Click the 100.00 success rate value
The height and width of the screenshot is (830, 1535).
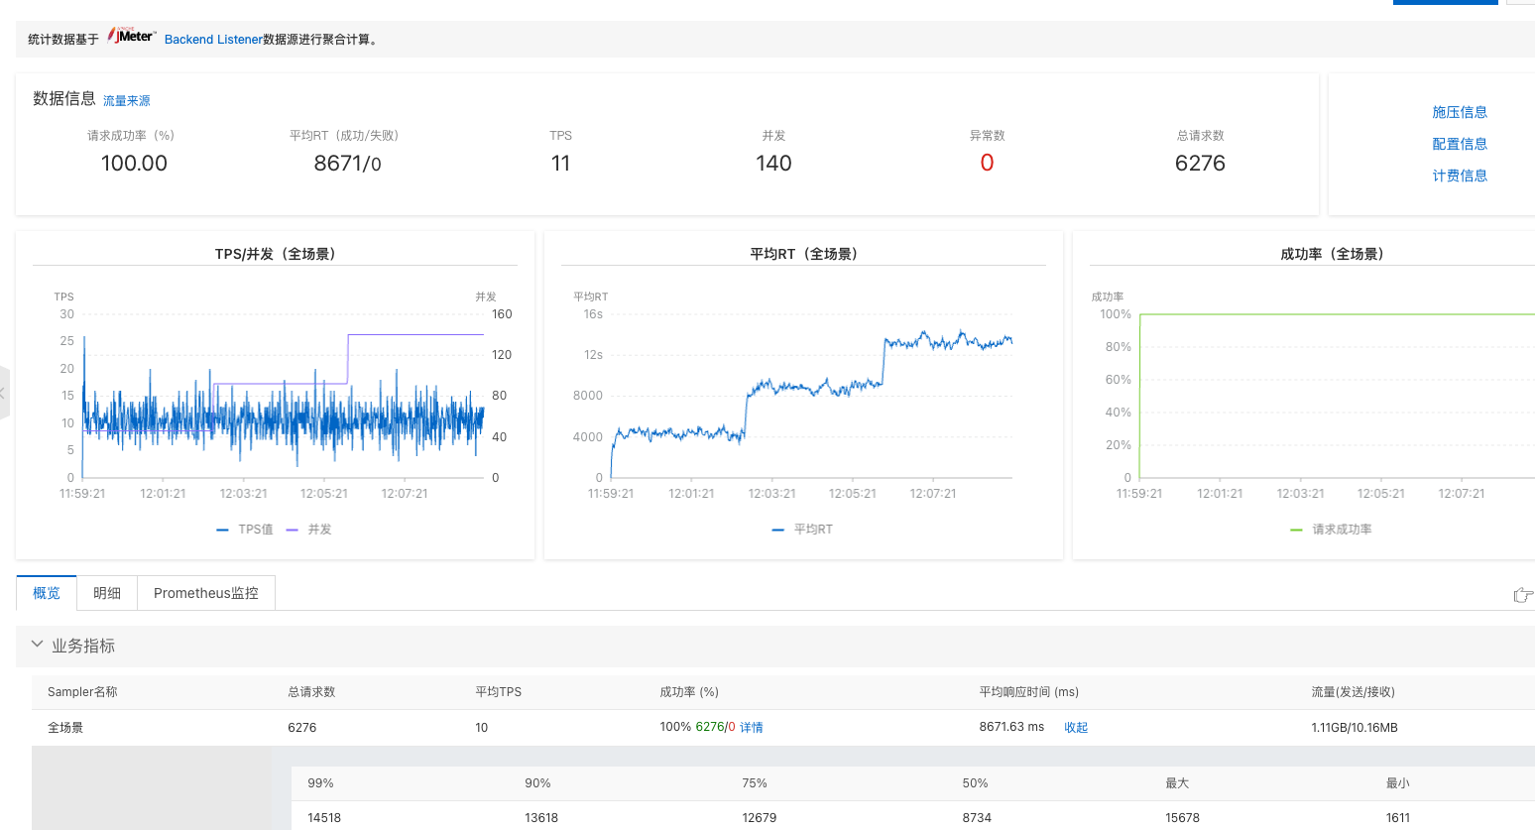tap(134, 164)
